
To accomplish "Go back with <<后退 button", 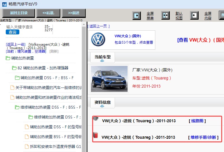I will coord(48,13).
